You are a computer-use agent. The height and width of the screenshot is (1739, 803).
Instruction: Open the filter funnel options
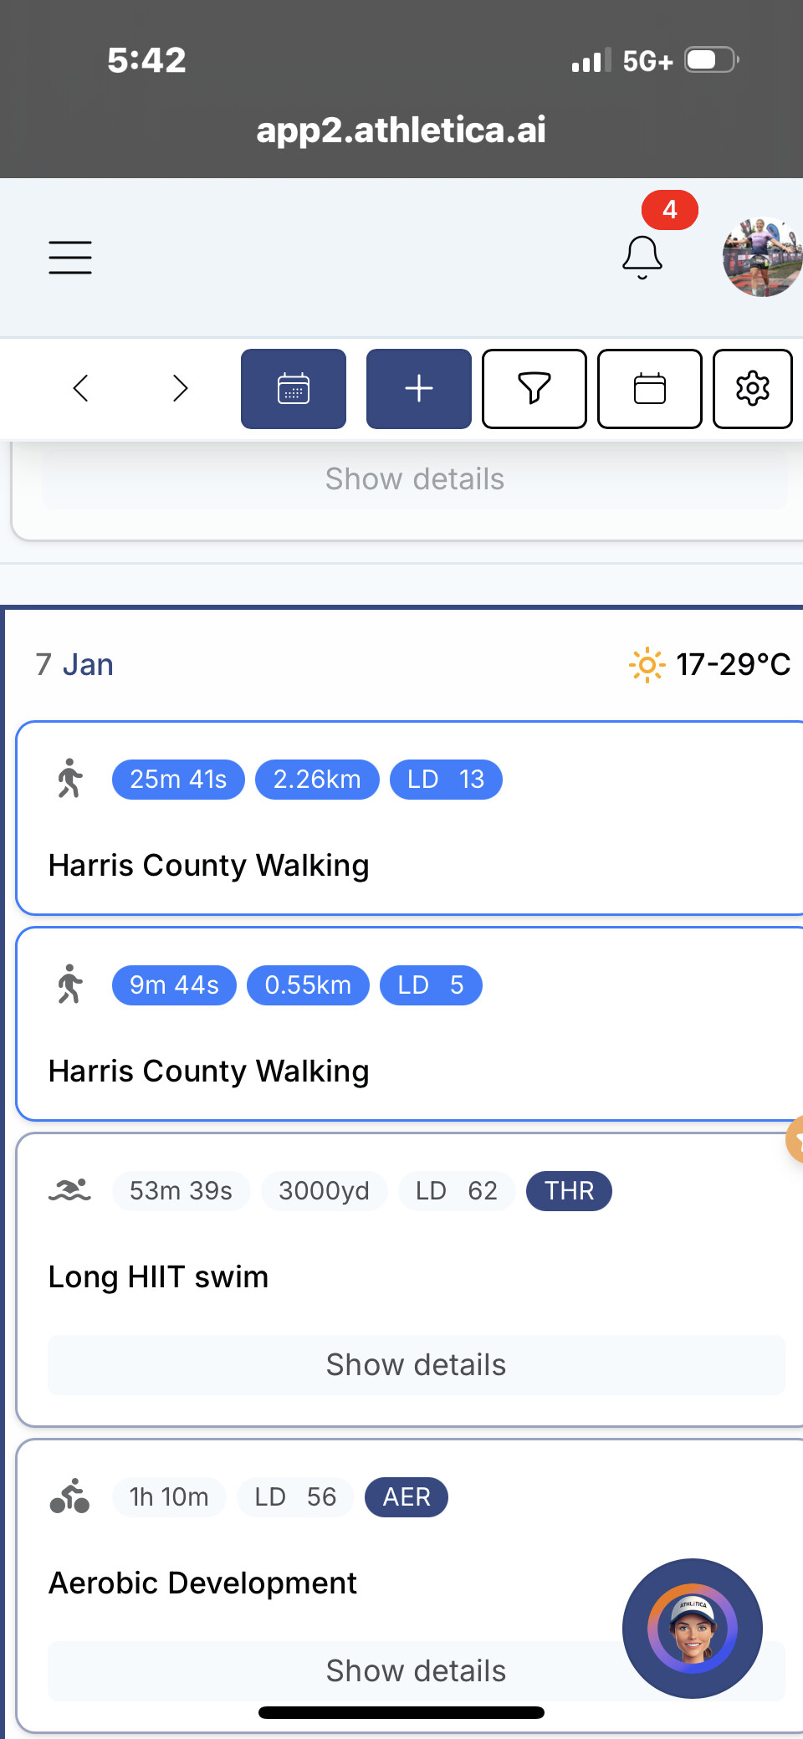(x=534, y=389)
